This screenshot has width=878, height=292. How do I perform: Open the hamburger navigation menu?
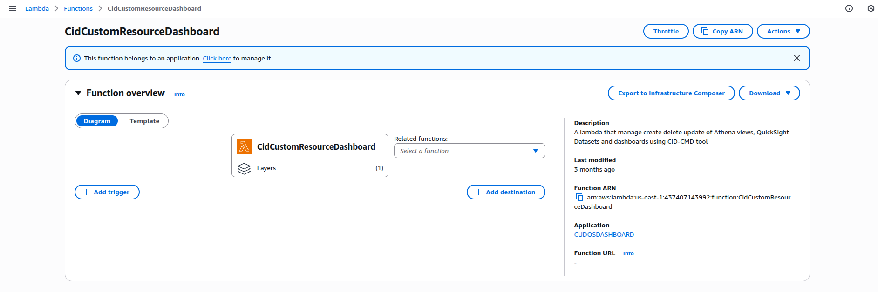coord(13,8)
